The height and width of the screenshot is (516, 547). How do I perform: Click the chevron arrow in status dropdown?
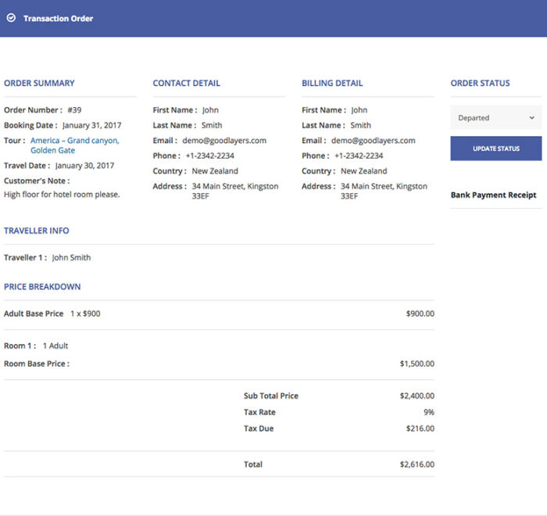pos(531,118)
